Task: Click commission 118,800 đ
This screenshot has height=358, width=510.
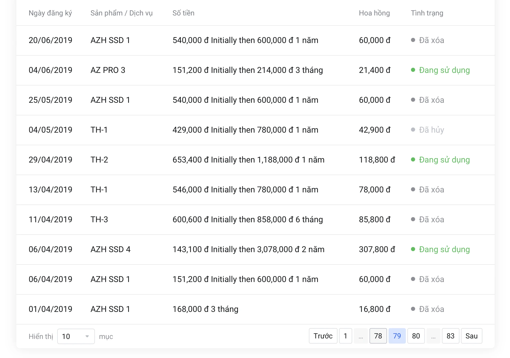Action: (377, 160)
